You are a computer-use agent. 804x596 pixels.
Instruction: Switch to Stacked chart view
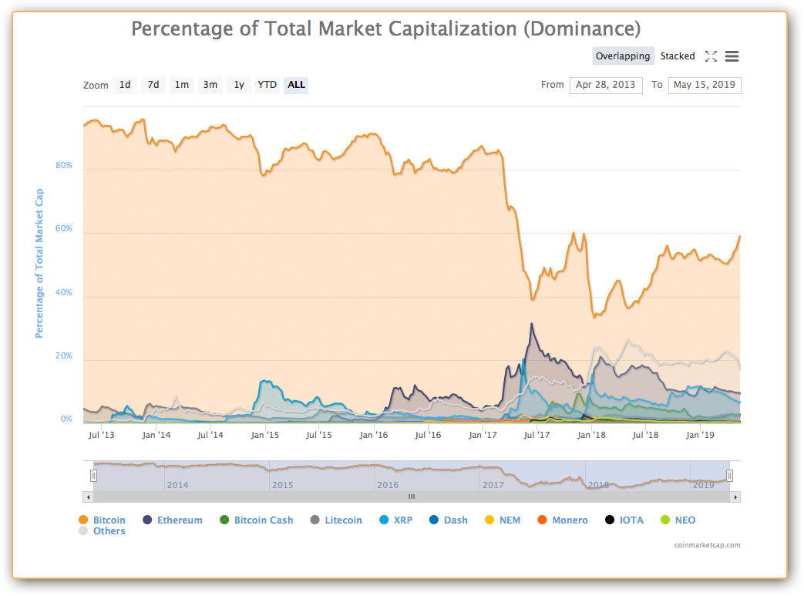click(x=678, y=56)
